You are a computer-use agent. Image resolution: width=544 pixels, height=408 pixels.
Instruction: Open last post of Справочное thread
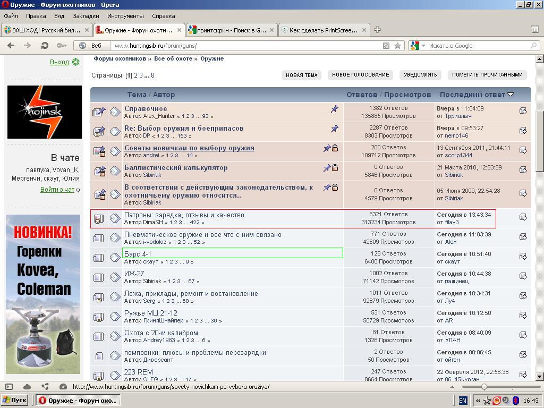[523, 111]
